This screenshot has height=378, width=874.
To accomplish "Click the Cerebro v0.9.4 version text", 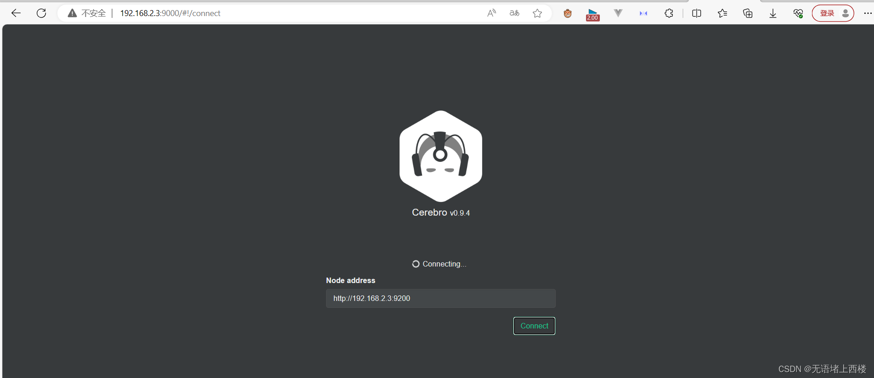I will [441, 212].
